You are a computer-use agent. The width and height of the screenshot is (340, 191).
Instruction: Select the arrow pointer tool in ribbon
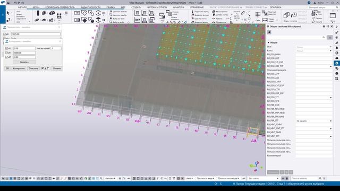[8, 13]
